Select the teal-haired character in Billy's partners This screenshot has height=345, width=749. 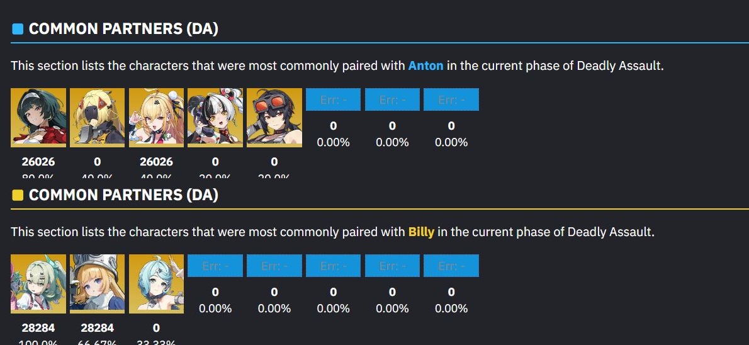tap(156, 284)
